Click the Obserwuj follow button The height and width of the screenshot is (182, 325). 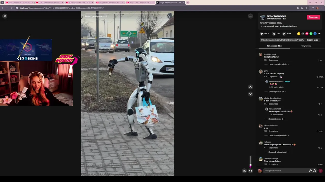click(313, 17)
